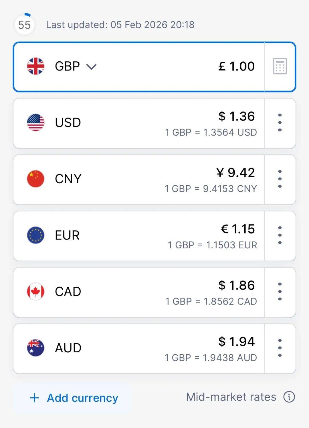Expand the GBP currency dropdown chevron
This screenshot has height=428, width=309.
coord(91,67)
